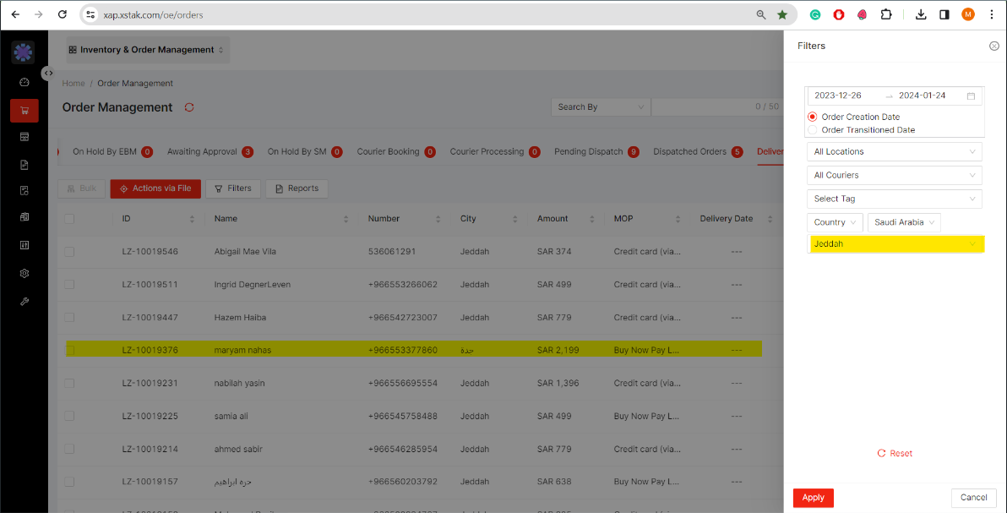
Task: Toggle sidebar collapse arrows icon
Action: tap(48, 74)
